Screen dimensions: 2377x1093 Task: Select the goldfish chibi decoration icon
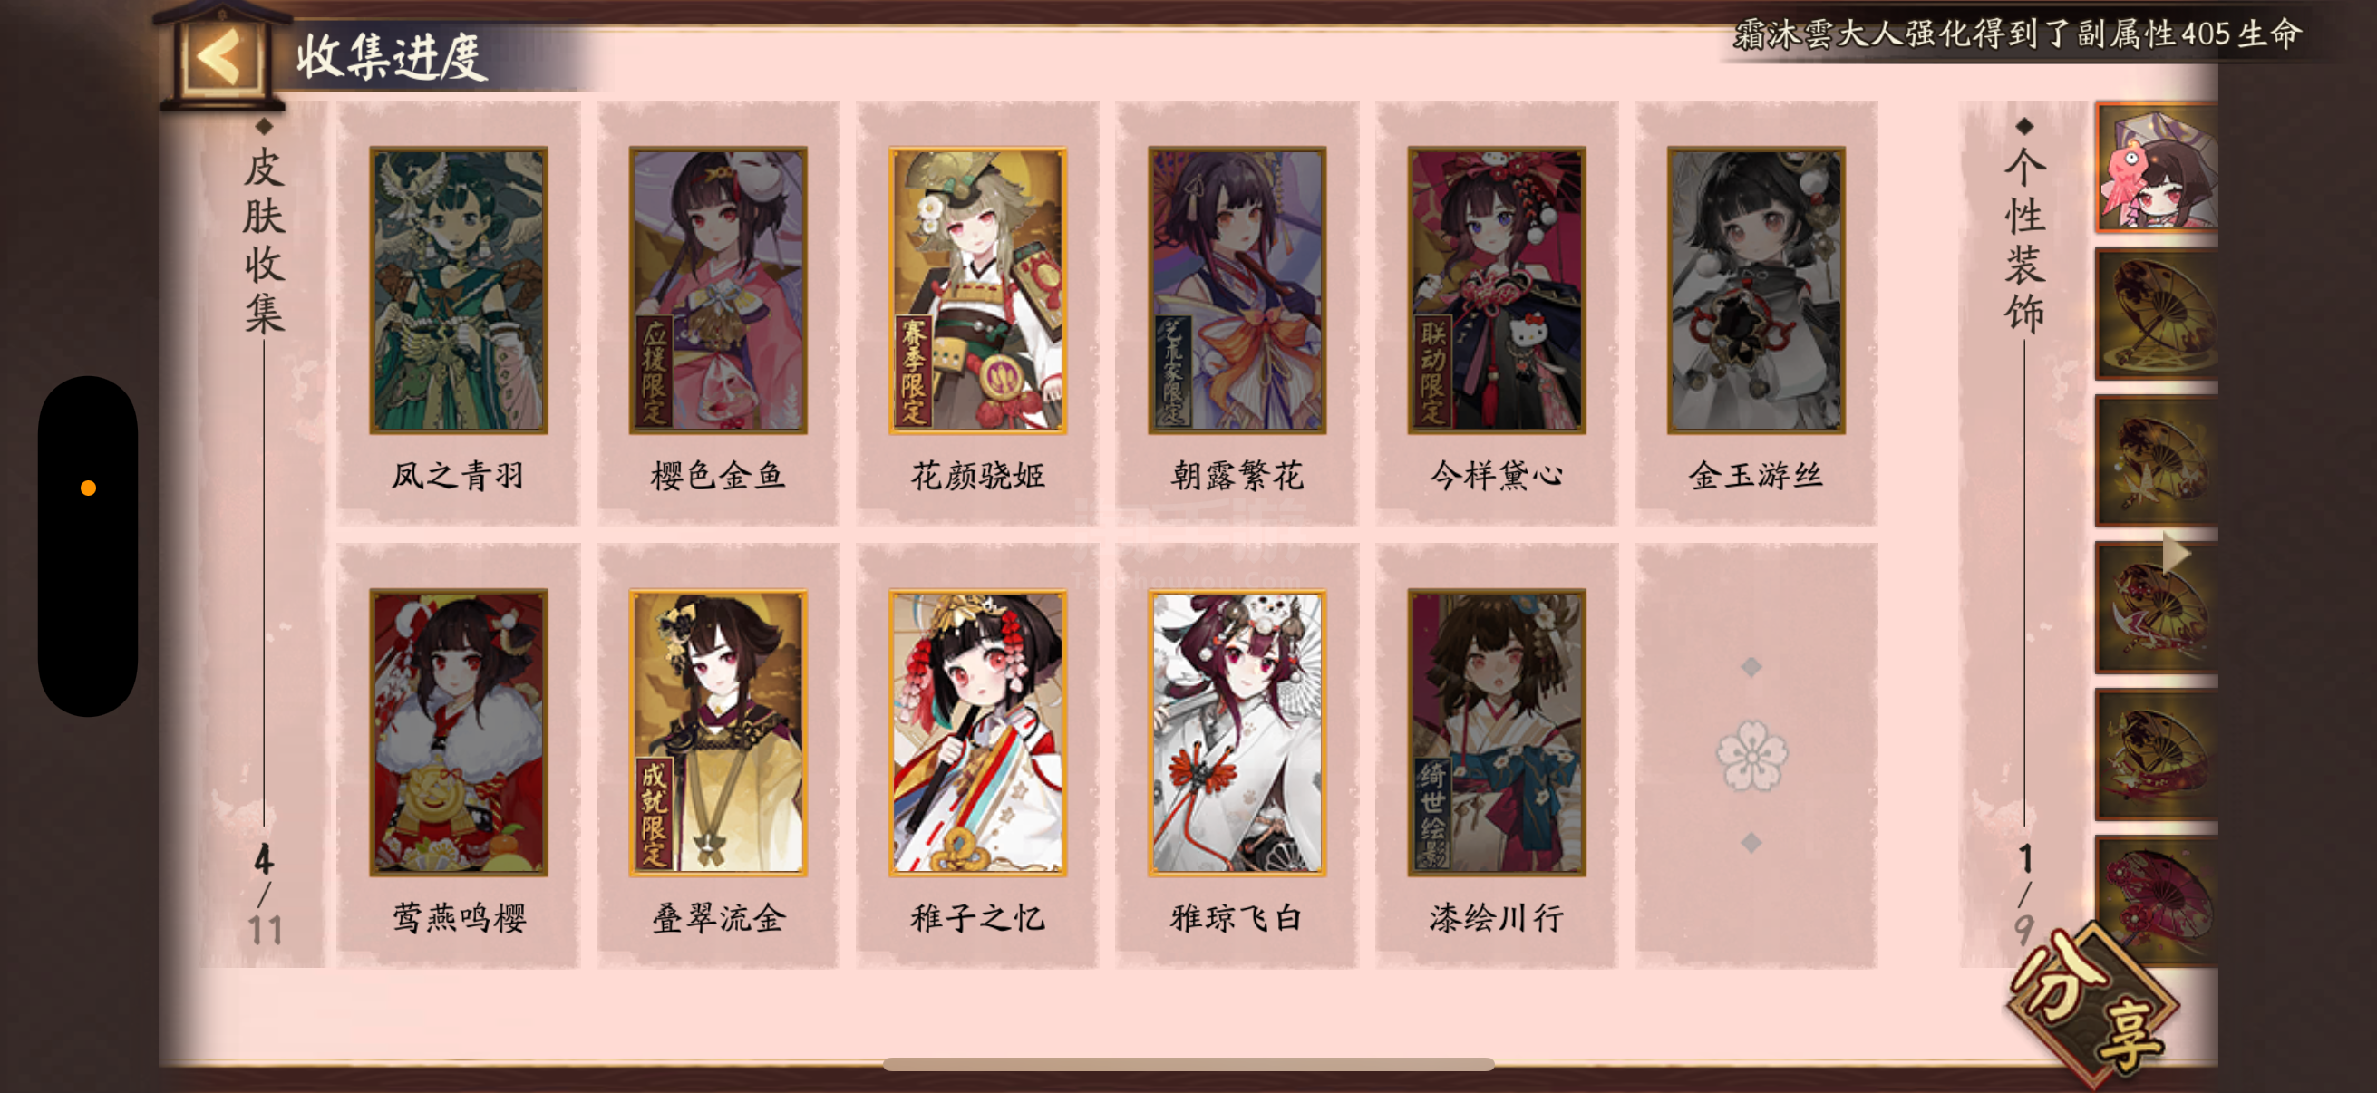pos(2157,168)
